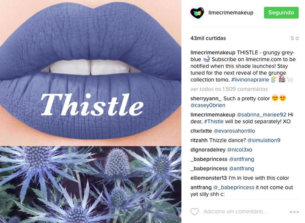Screen dimensions: 305x223
Task: Open the three-dots more options menu
Action: (x=294, y=212)
